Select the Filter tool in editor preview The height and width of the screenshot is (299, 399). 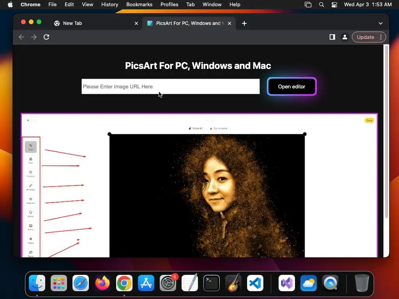tap(30, 160)
